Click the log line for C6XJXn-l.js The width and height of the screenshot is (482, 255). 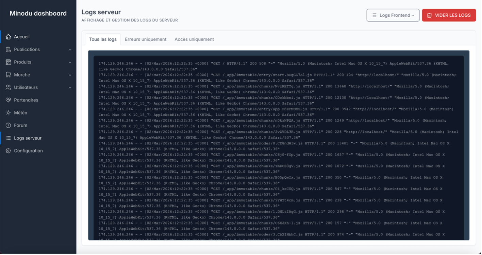pyautogui.click(x=270, y=226)
